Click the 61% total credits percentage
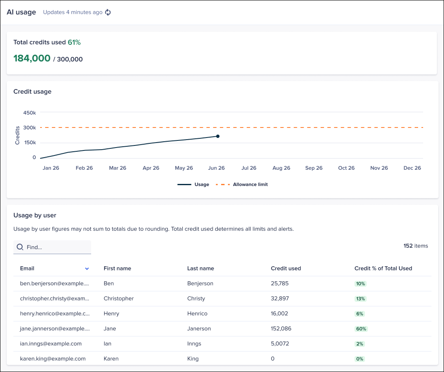Screen dimensions: 444x372 tap(74, 42)
